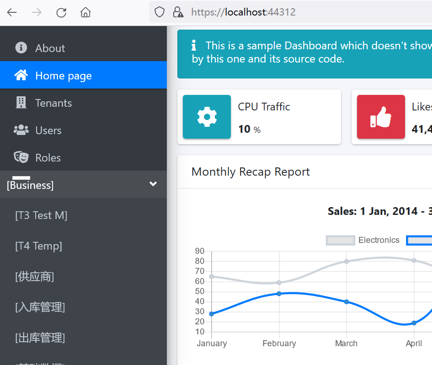
Task: Click the home icon beside Home page
Action: tap(21, 75)
